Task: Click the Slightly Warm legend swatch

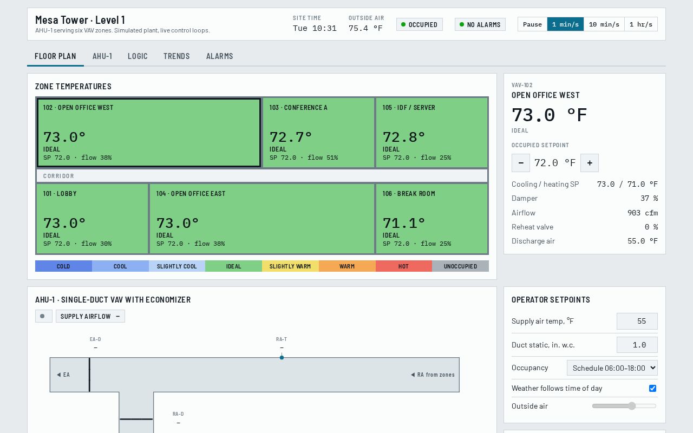Action: (290, 266)
